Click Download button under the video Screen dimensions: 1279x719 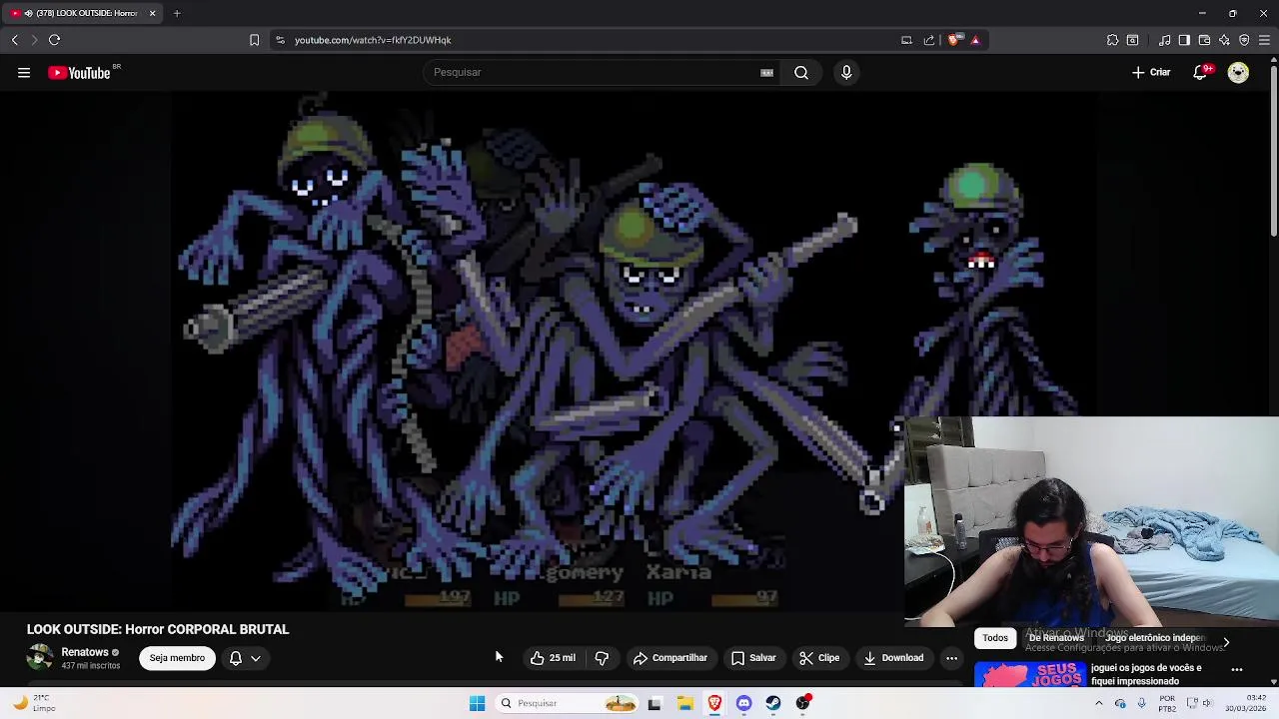[x=893, y=658]
